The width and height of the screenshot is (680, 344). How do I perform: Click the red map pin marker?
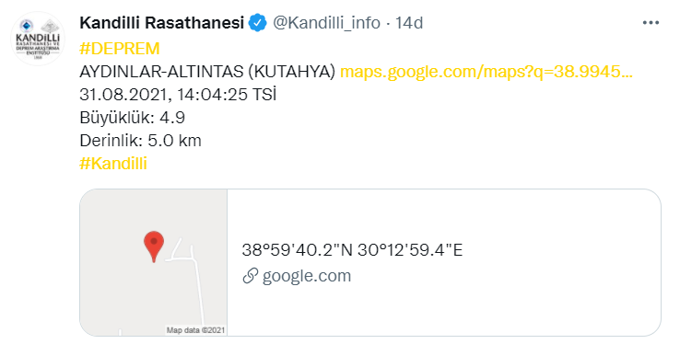[154, 247]
